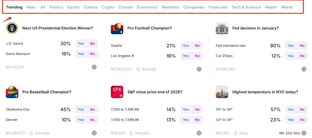Screen dimensions: 312x138
Task: Click the Pro Basketball Champion ball icon
Action: tap(12, 92)
